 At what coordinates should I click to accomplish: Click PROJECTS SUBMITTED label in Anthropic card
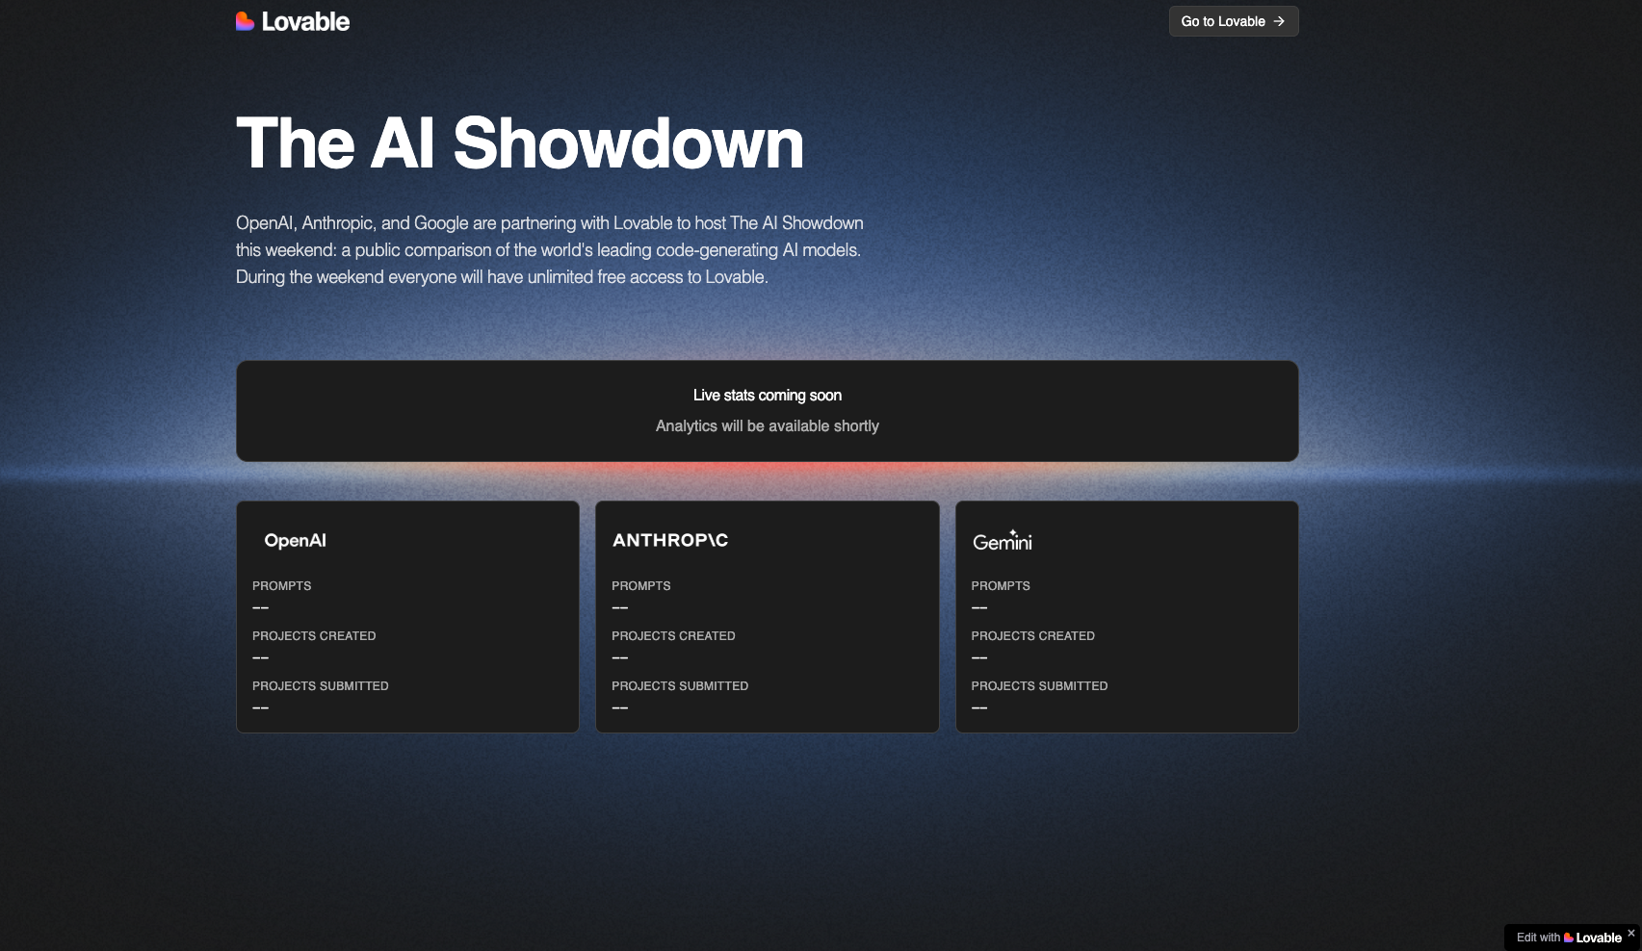680,685
